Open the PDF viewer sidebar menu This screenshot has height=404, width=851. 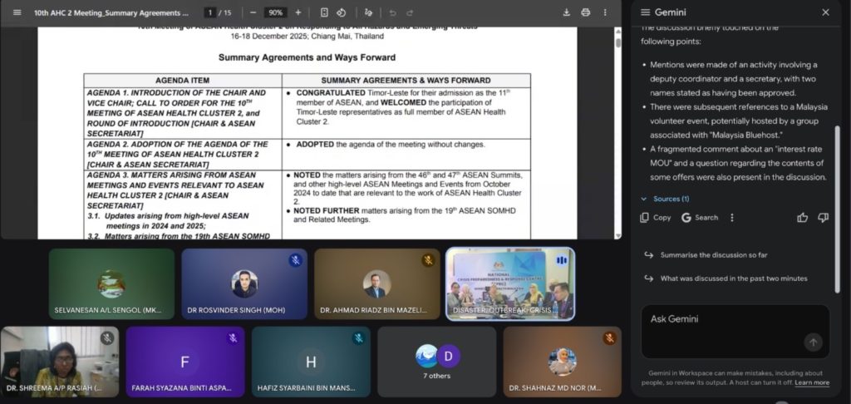pyautogui.click(x=17, y=12)
